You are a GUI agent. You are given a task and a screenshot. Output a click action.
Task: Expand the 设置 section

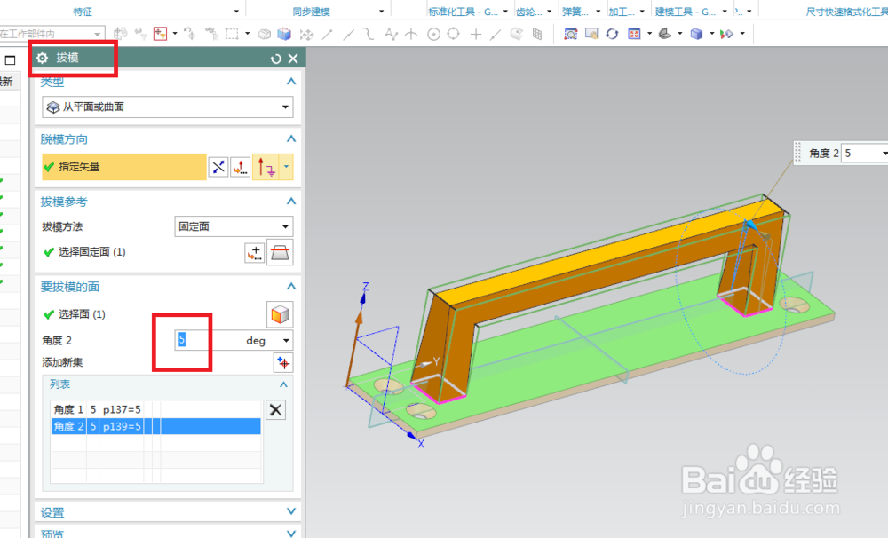point(290,512)
